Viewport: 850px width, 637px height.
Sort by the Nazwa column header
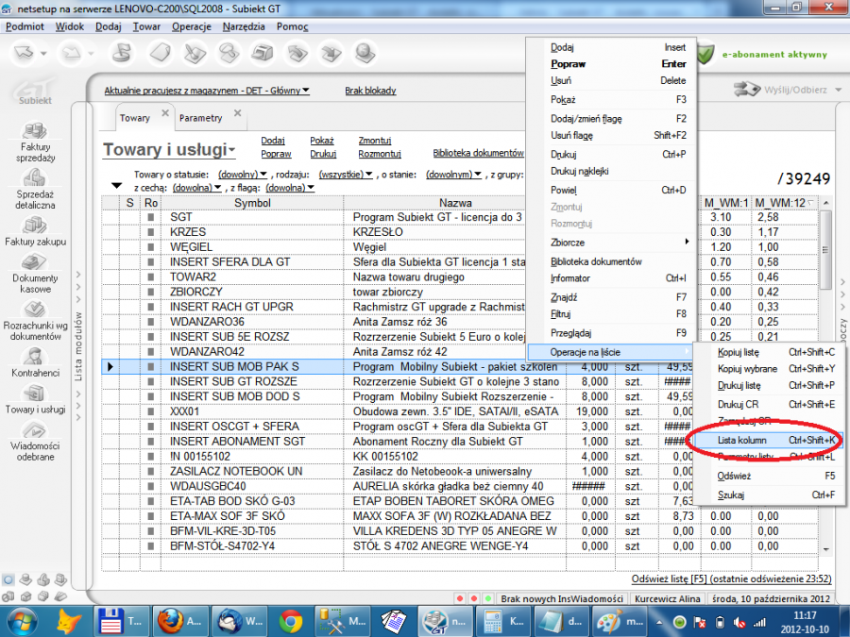[x=455, y=203]
